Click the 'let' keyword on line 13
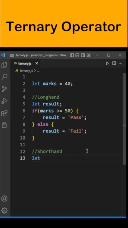Image resolution: width=128 pixels, height=228 pixels. 36,158
